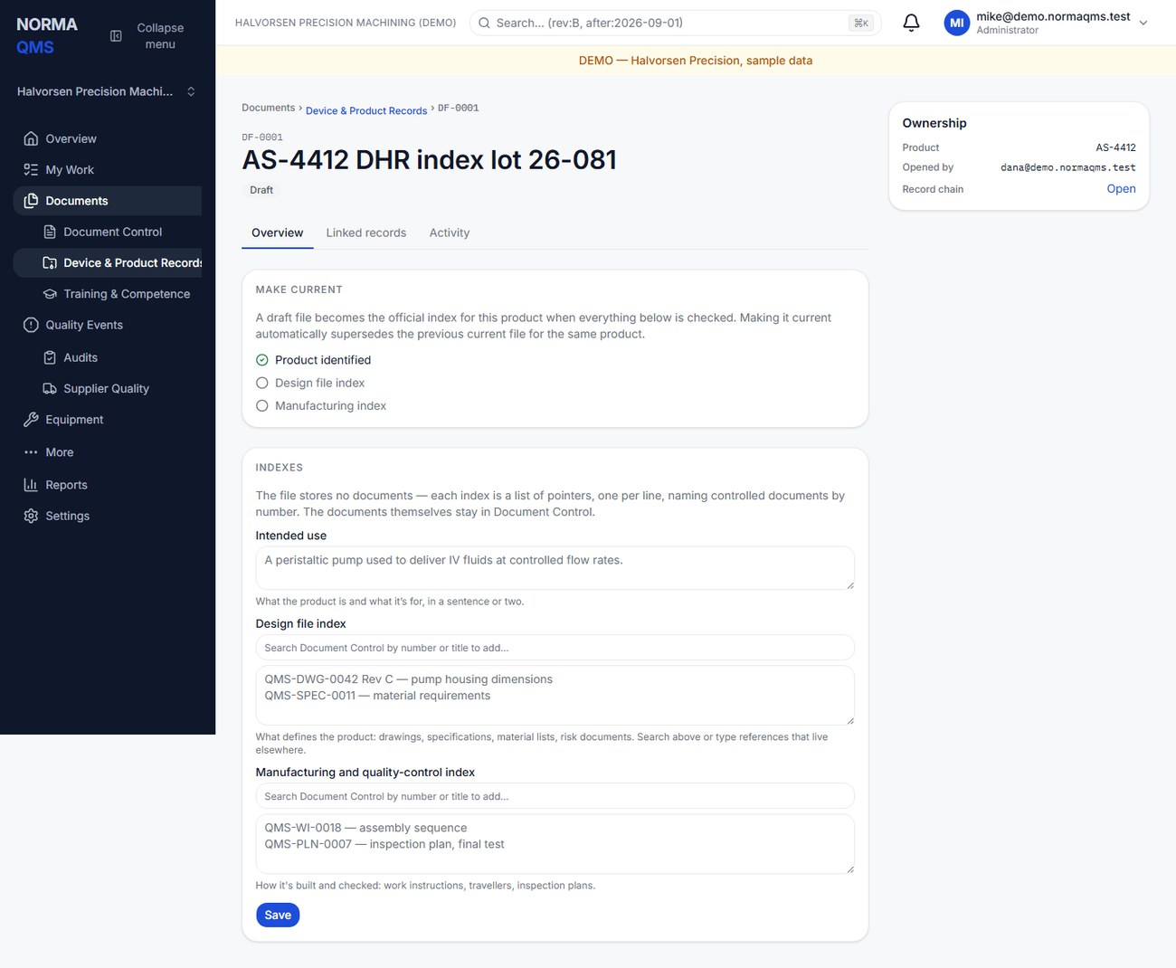Click the Device & Product Records folder icon

tap(50, 263)
